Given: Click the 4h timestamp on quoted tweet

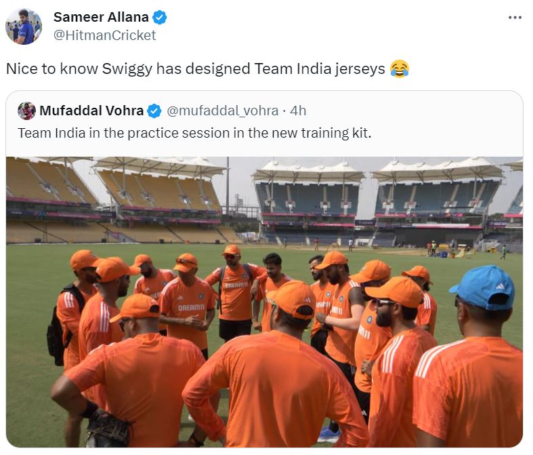Looking at the screenshot, I should [298, 111].
